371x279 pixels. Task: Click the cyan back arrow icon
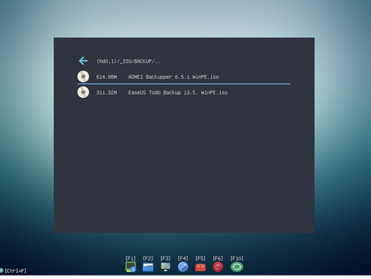(83, 61)
